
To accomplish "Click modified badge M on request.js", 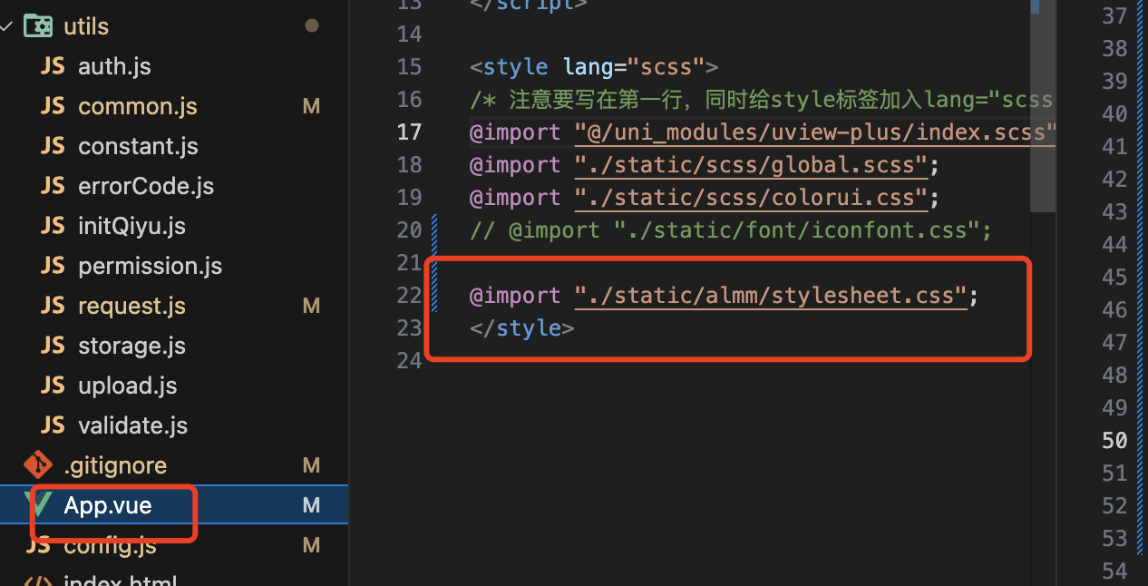I will click(311, 306).
